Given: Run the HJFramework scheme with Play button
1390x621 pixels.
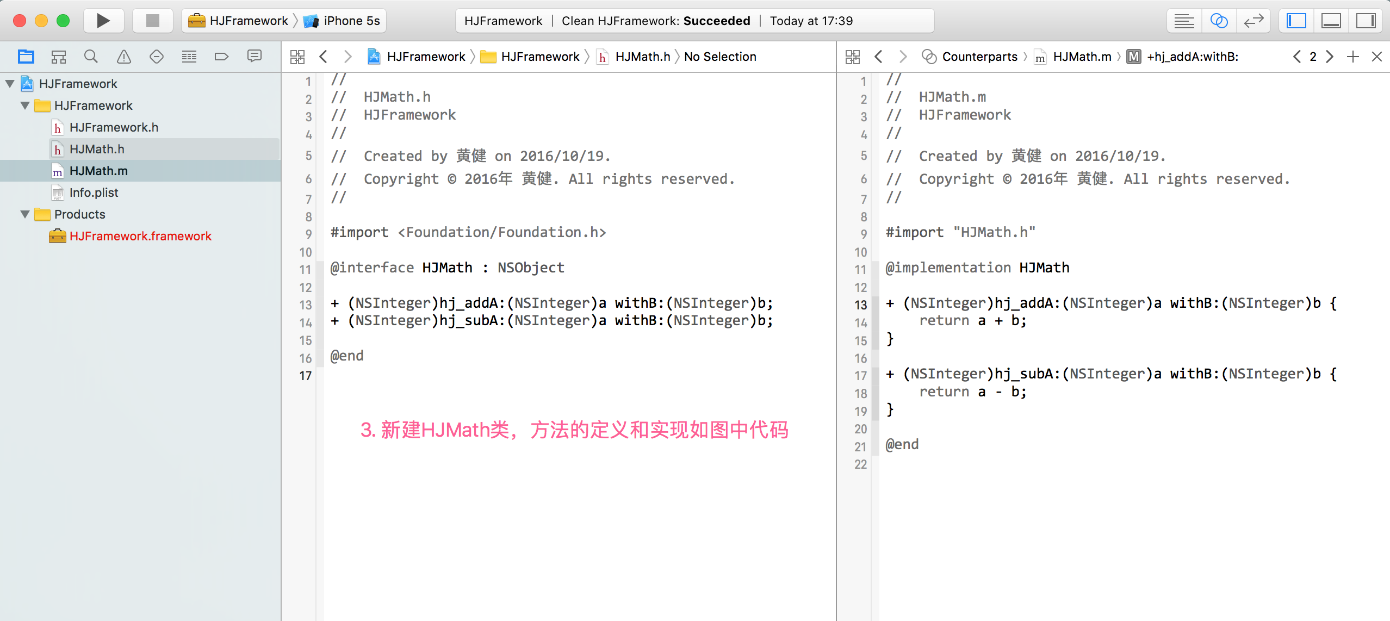Looking at the screenshot, I should pos(103,21).
